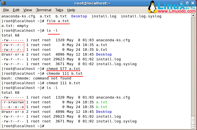Click the blue Desktop name in top listing

(x=79, y=16)
